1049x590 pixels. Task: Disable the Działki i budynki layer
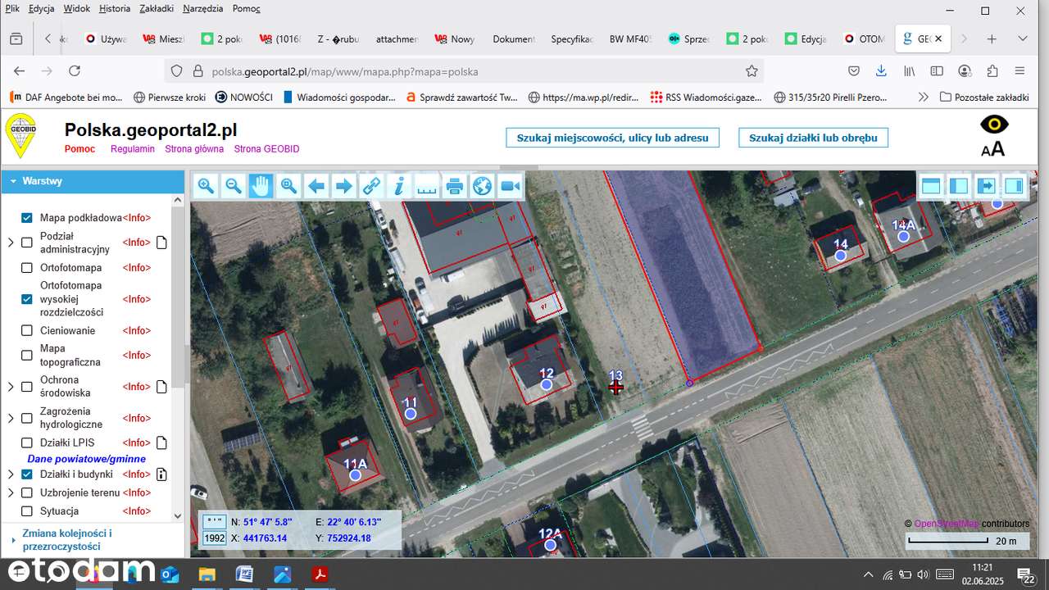tap(27, 474)
